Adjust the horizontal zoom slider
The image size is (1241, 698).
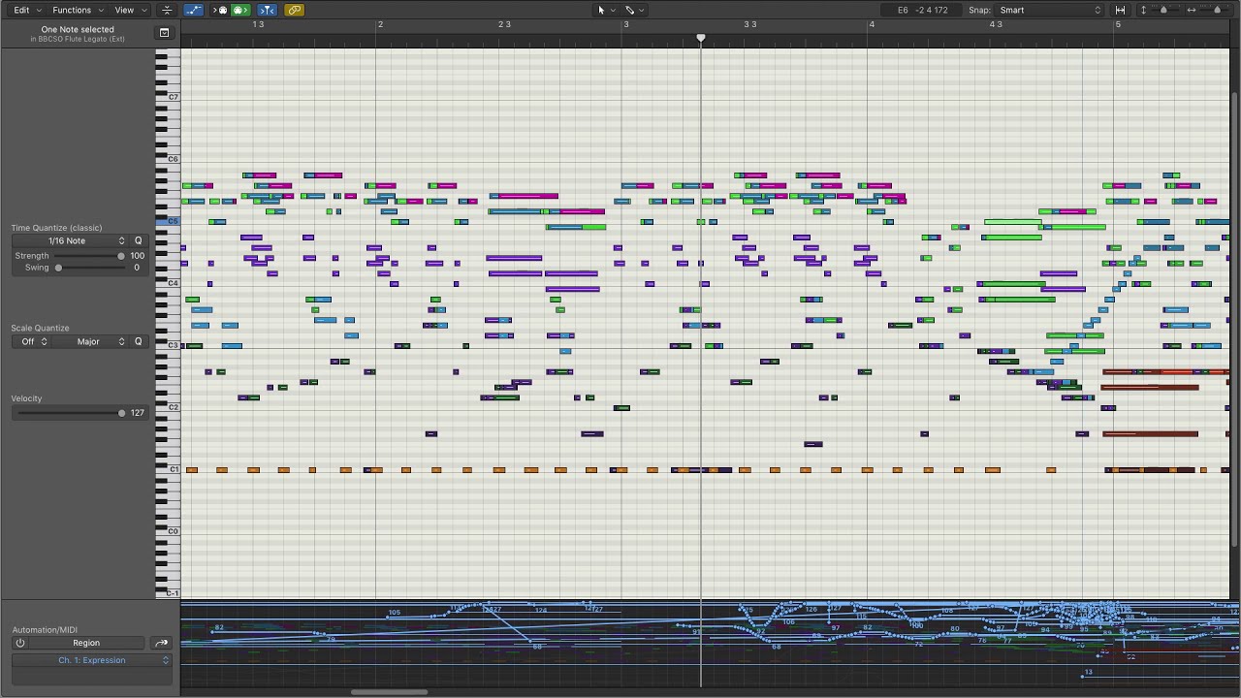pyautogui.click(x=1218, y=10)
